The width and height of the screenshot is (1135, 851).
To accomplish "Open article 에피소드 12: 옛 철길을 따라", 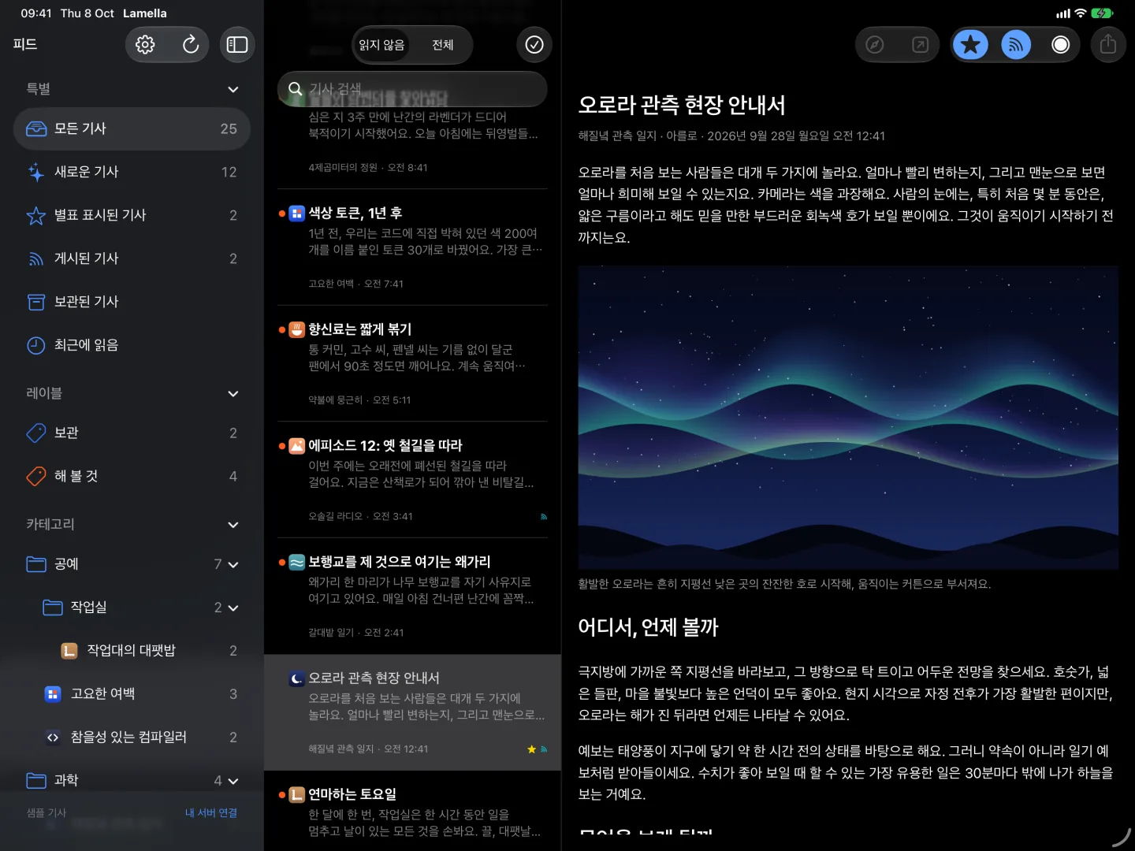I will pyautogui.click(x=412, y=480).
